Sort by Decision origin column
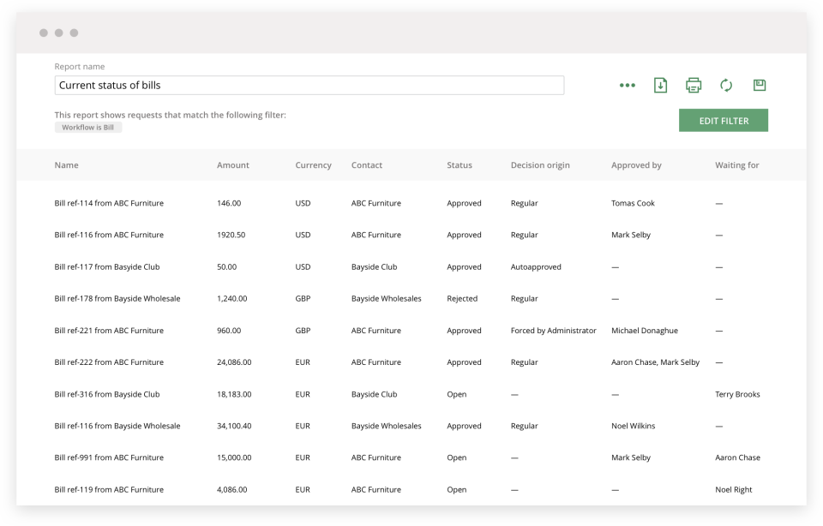Screen dimensions: 823x526 pos(539,164)
